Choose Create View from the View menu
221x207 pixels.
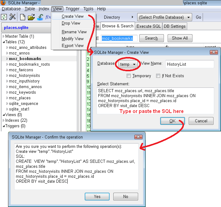pos(73,16)
